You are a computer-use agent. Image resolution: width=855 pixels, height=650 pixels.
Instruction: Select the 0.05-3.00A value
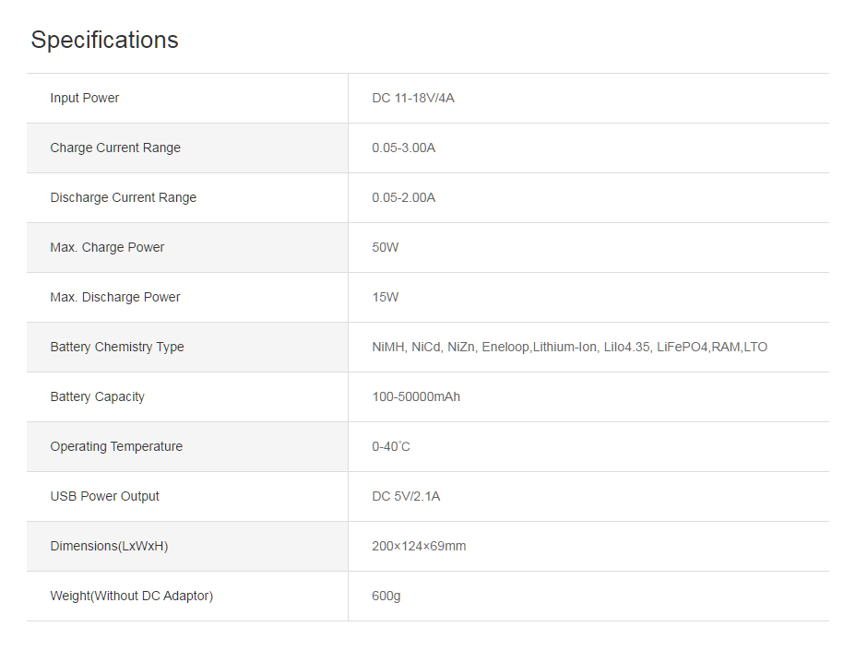click(404, 148)
